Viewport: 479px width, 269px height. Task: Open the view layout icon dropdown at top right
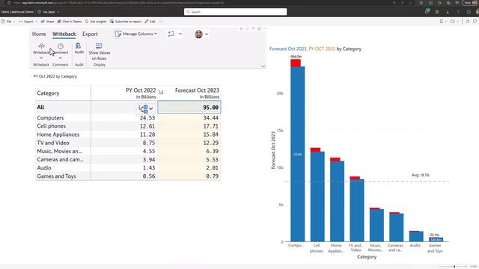coord(454,22)
